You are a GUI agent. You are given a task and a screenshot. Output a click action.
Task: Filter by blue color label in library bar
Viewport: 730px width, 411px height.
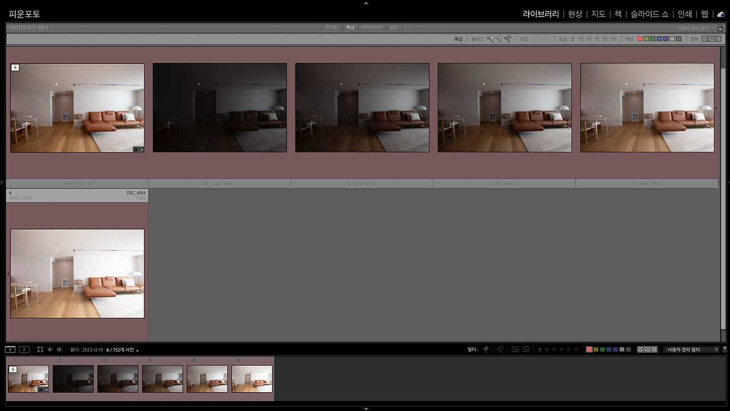tap(659, 39)
